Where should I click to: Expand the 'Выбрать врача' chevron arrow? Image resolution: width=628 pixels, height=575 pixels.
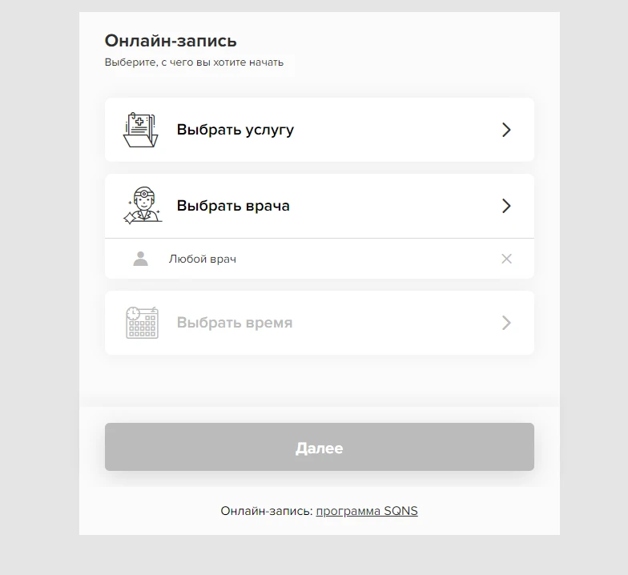click(506, 206)
